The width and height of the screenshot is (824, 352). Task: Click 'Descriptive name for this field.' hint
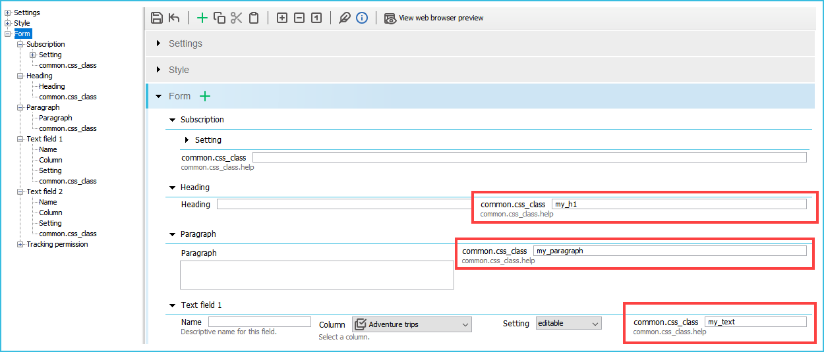click(x=229, y=332)
